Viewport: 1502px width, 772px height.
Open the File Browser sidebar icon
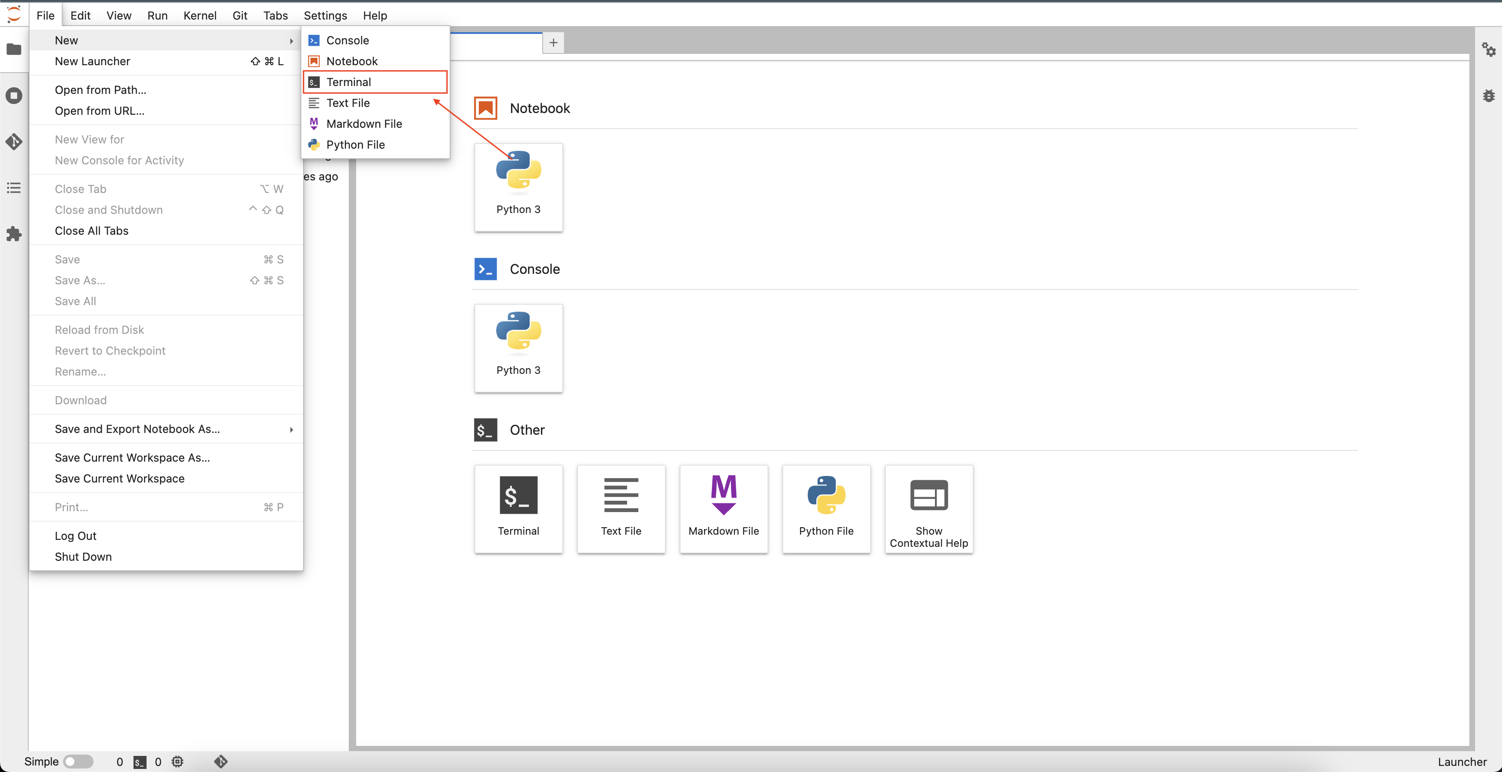[x=14, y=50]
